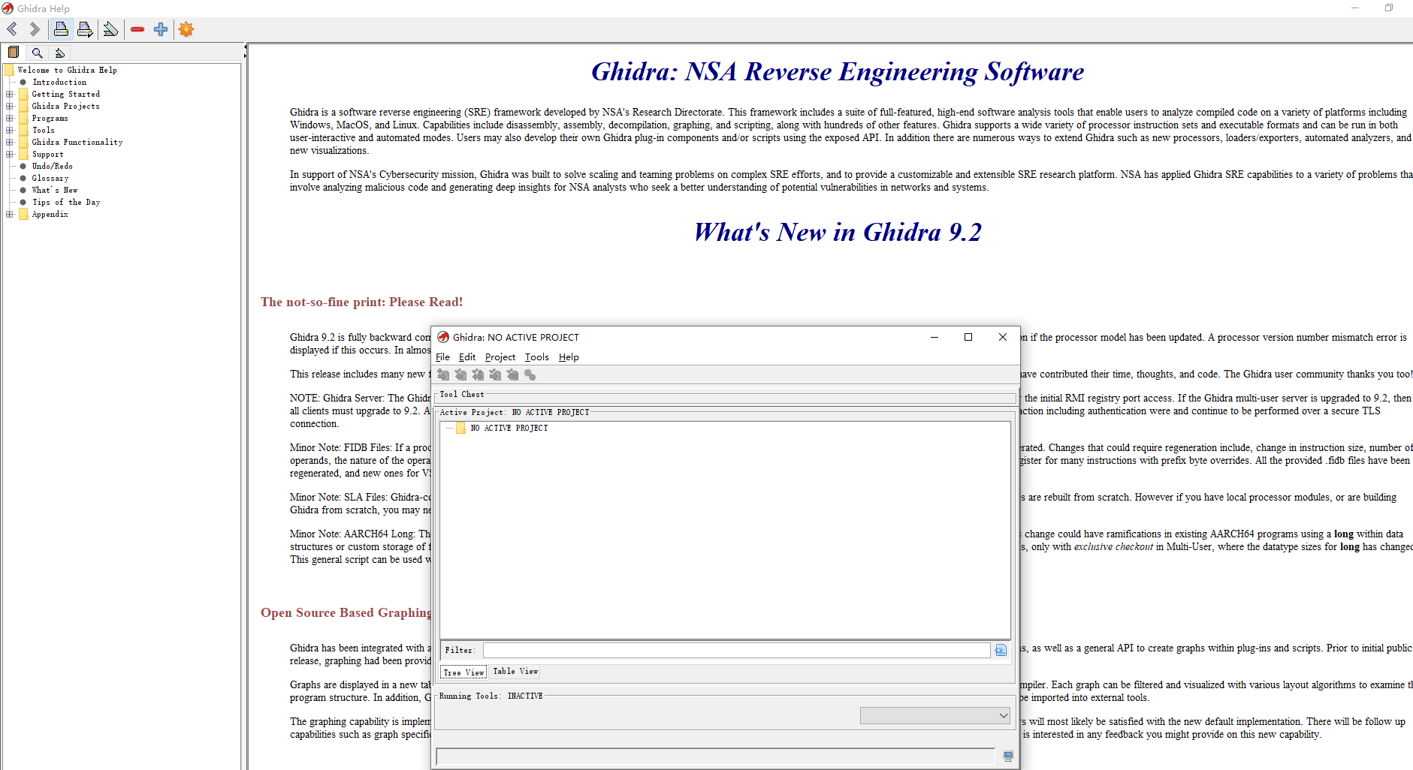
Task: Expand the Programs help node
Action: 10,118
